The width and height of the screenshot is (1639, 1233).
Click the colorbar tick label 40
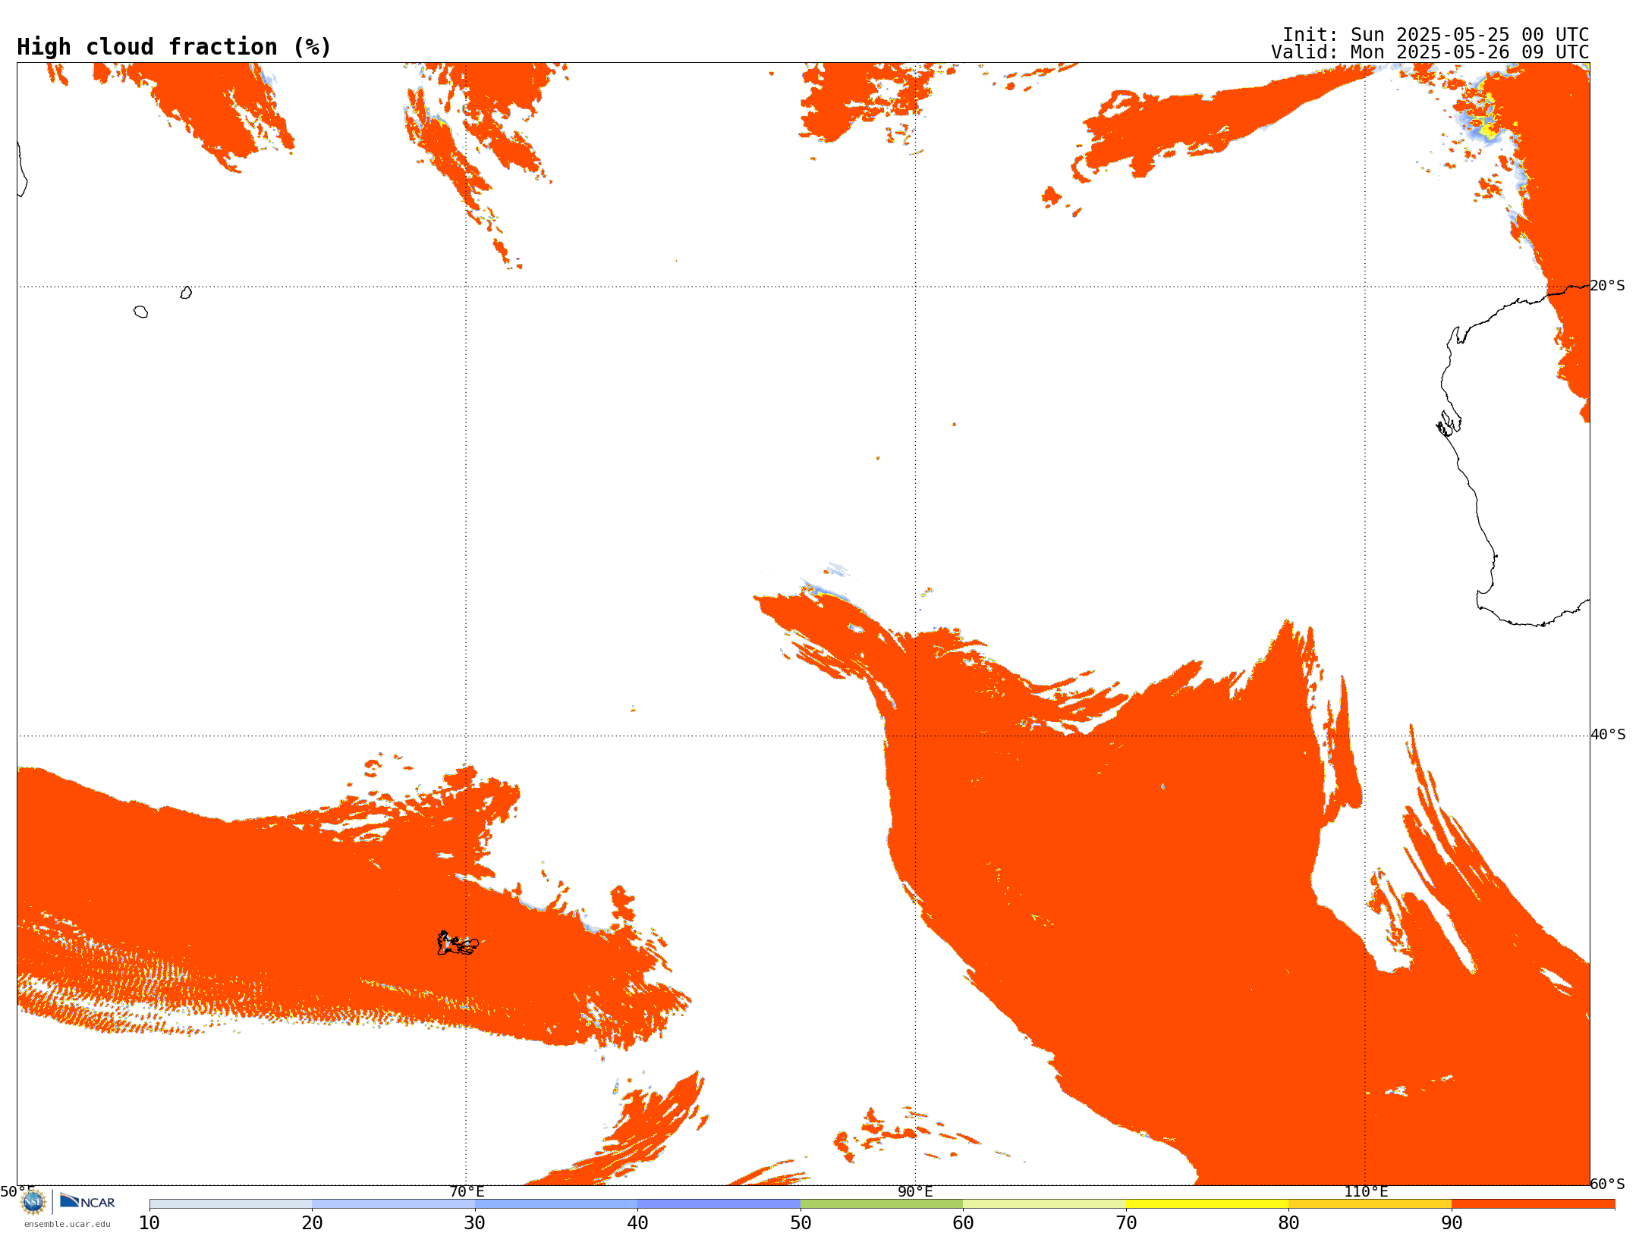tap(637, 1222)
